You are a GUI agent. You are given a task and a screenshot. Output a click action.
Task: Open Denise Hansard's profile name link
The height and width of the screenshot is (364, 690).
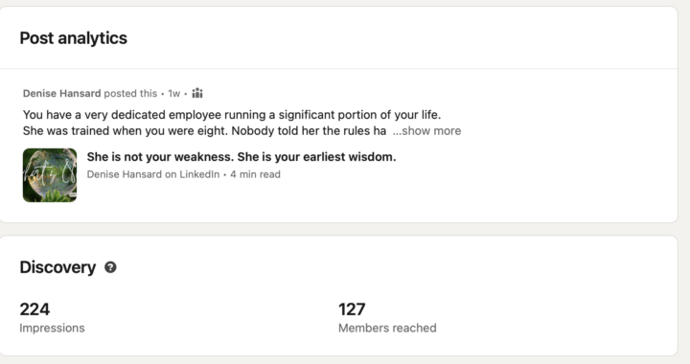62,93
